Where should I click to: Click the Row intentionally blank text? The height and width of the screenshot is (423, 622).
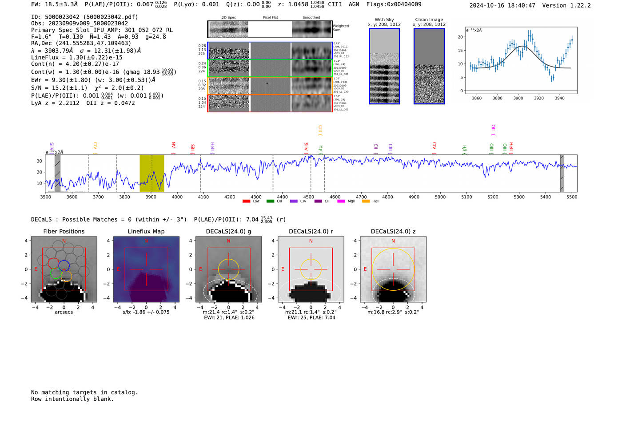click(72, 399)
